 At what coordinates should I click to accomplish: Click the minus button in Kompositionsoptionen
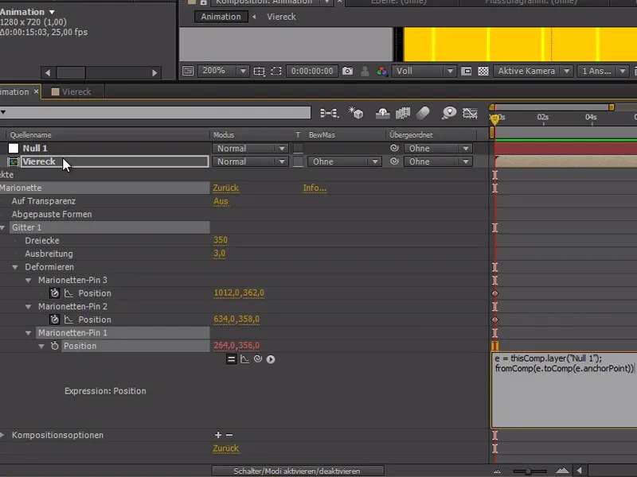click(229, 435)
